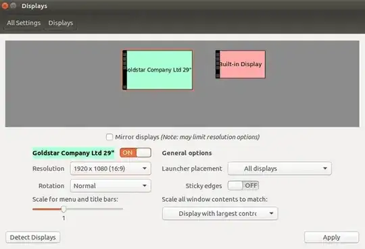The image size is (365, 249).
Task: Open the Rotation dropdown
Action: tap(111, 186)
